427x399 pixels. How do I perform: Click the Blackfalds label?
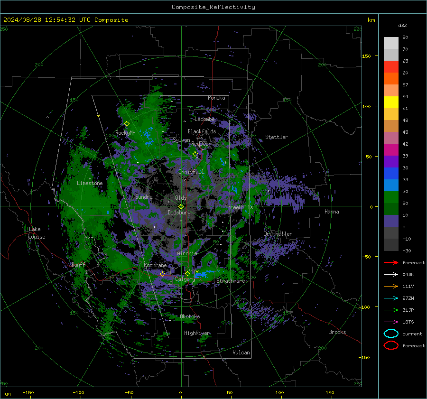[202, 131]
